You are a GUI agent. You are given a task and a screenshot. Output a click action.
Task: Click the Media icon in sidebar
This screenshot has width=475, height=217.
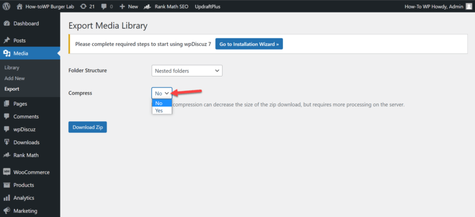click(x=7, y=54)
